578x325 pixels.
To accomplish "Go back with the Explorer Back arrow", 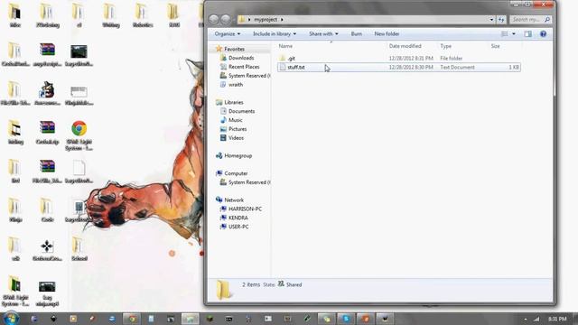I will coord(214,20).
